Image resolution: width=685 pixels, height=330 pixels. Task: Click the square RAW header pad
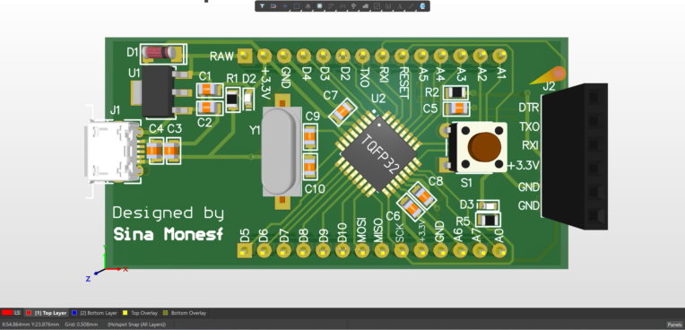(245, 56)
